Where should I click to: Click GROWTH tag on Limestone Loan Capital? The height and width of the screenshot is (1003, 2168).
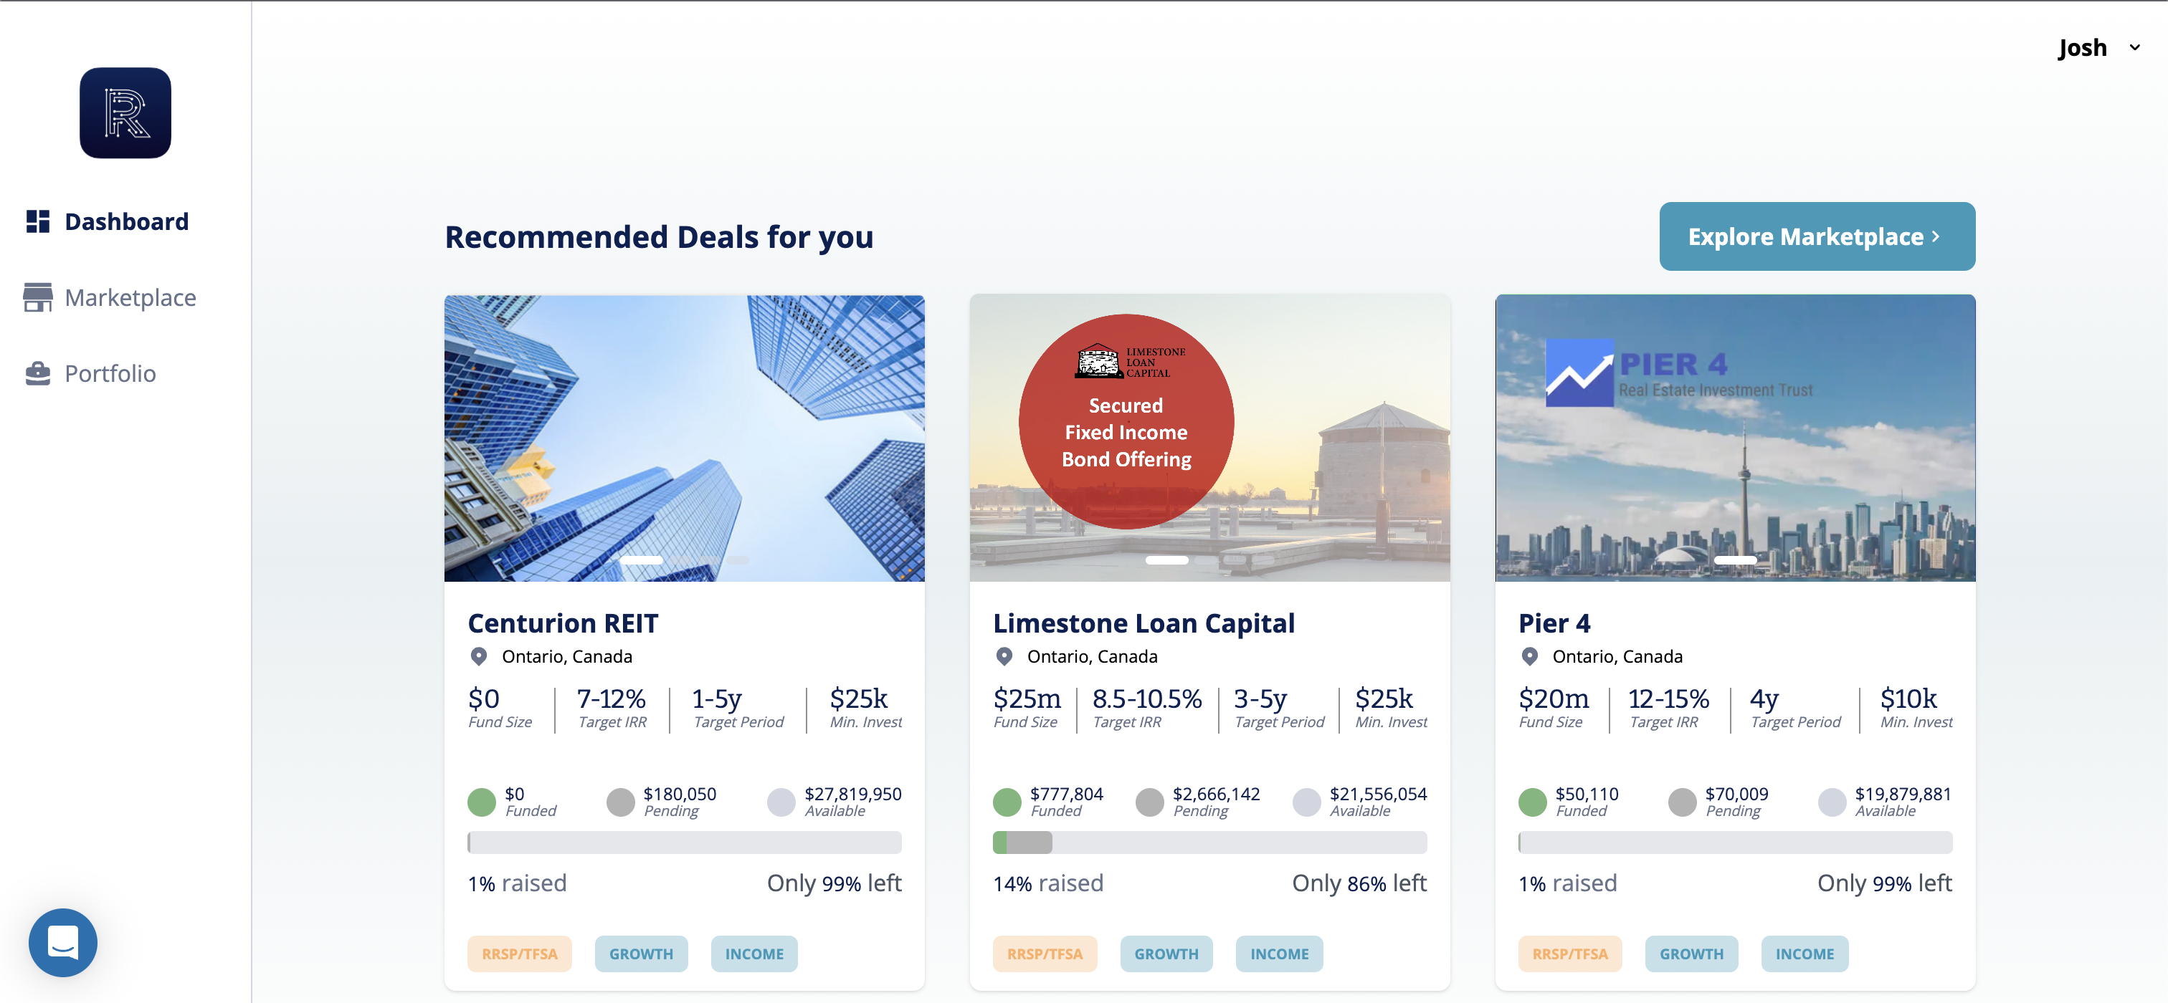[1166, 954]
